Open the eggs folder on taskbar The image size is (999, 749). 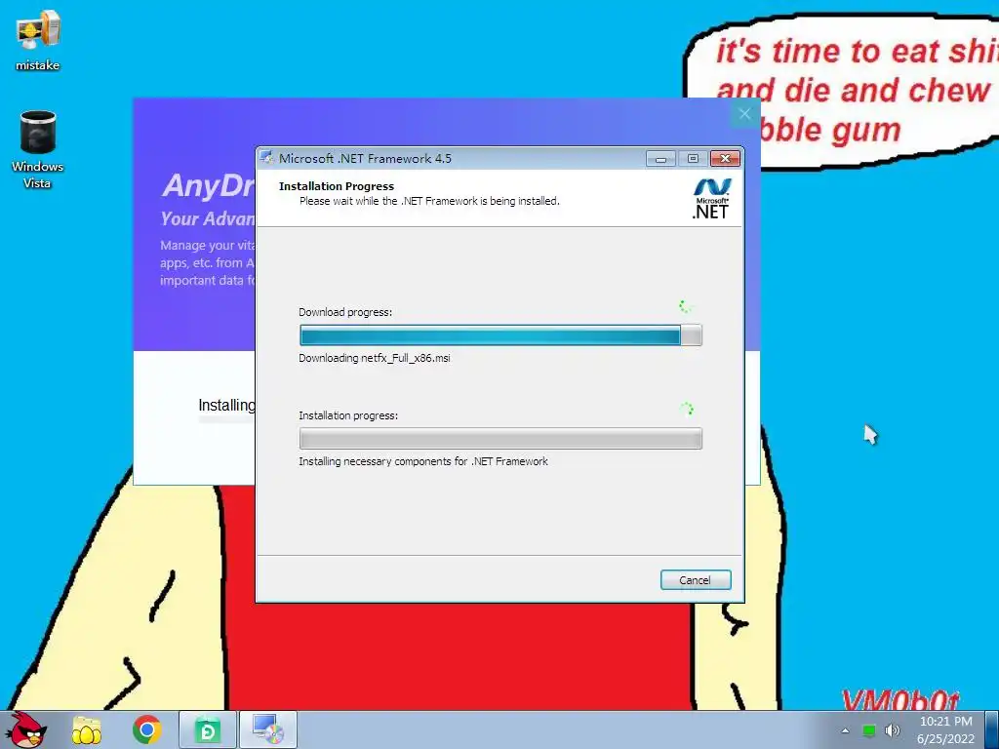87,729
